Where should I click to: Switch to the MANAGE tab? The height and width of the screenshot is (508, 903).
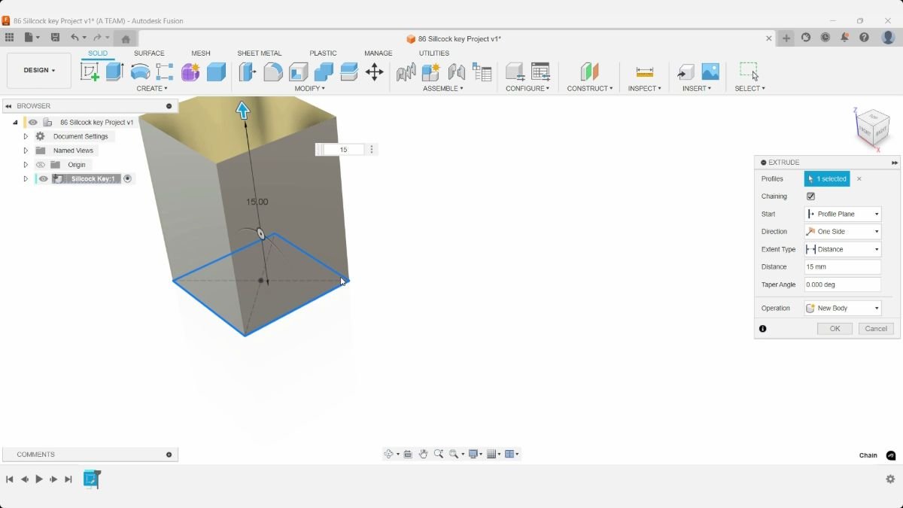[x=379, y=53]
